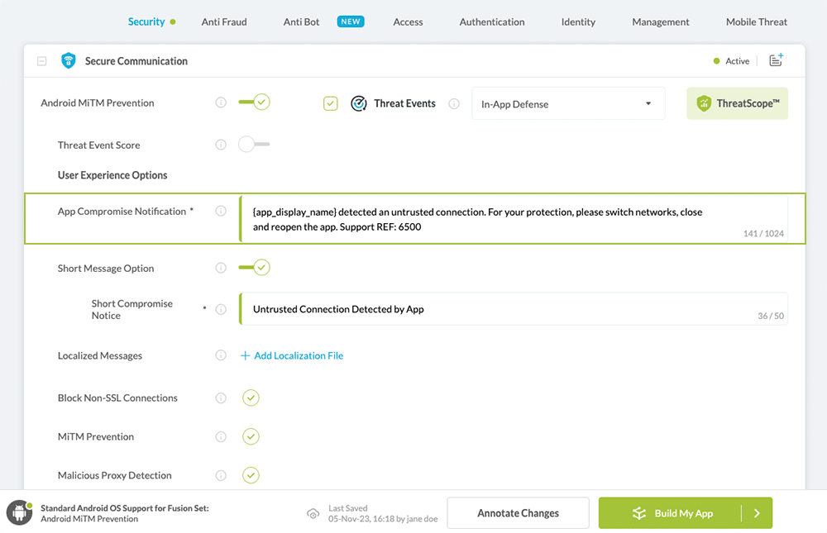Open the Authentication tab
Image resolution: width=827 pixels, height=533 pixels.
(x=491, y=22)
